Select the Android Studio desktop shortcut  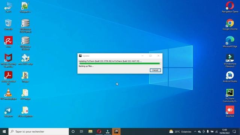[230, 77]
